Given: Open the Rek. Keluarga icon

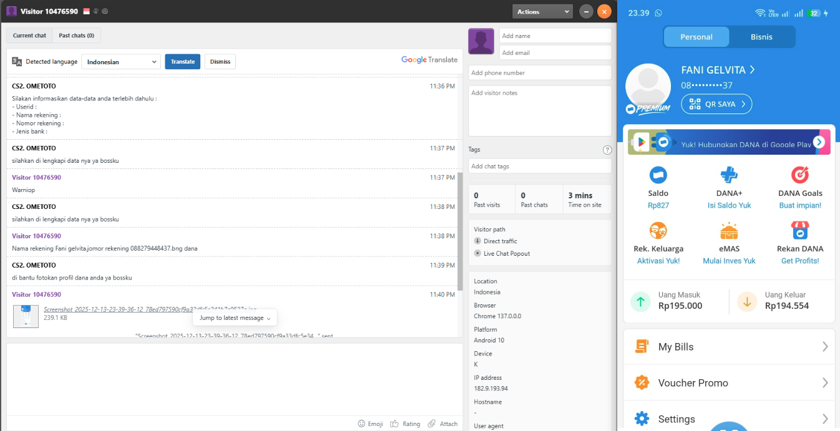Looking at the screenshot, I should tap(658, 231).
